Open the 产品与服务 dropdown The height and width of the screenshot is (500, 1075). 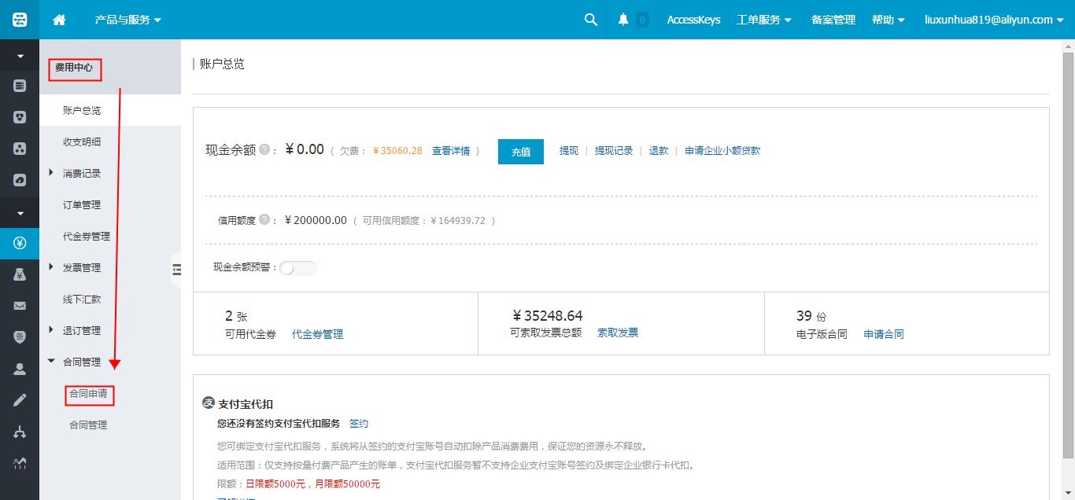127,20
